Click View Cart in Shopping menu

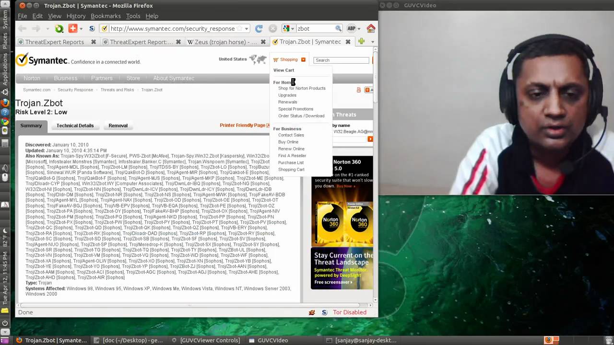point(283,70)
